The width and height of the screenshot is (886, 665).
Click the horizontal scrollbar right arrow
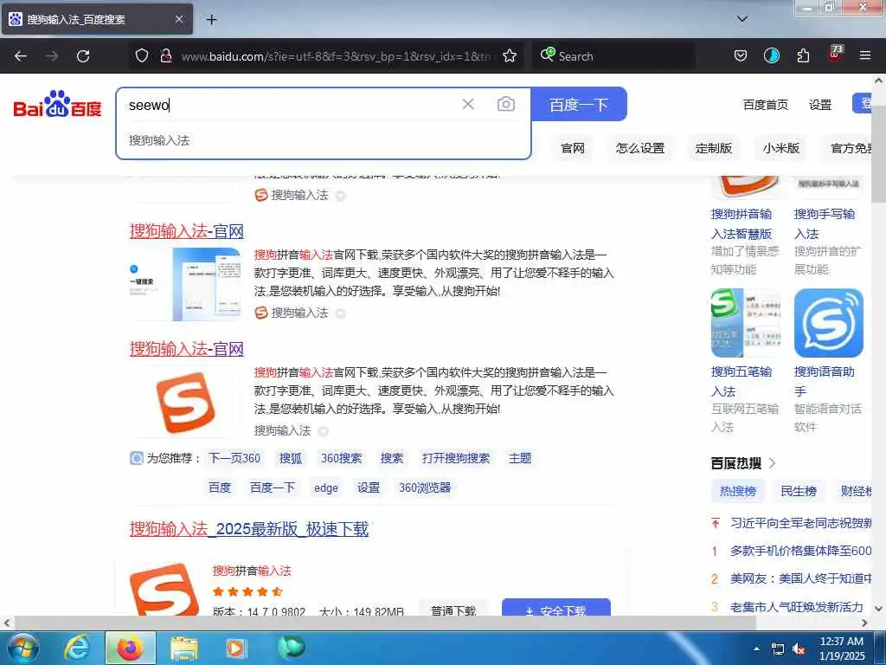point(864,623)
